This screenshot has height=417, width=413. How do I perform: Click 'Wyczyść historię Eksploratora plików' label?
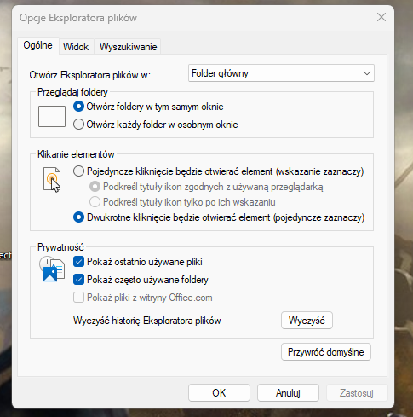(147, 321)
